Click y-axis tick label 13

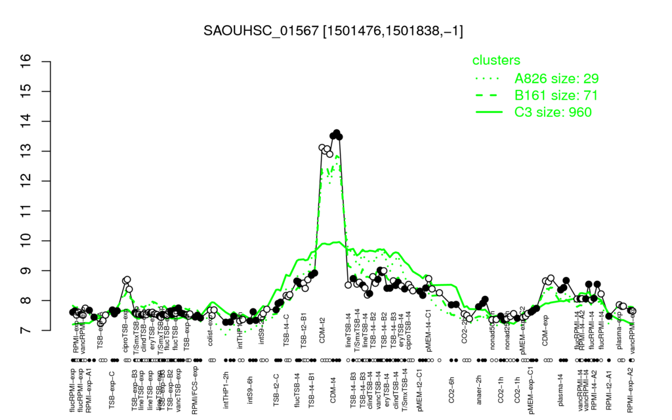point(26,152)
